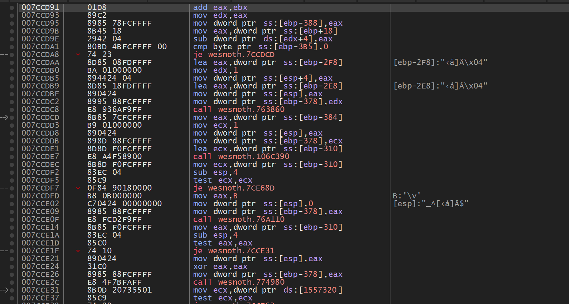This screenshot has width=569, height=304.
Task: Select the address 007CCD9E
Action: [x=40, y=39]
